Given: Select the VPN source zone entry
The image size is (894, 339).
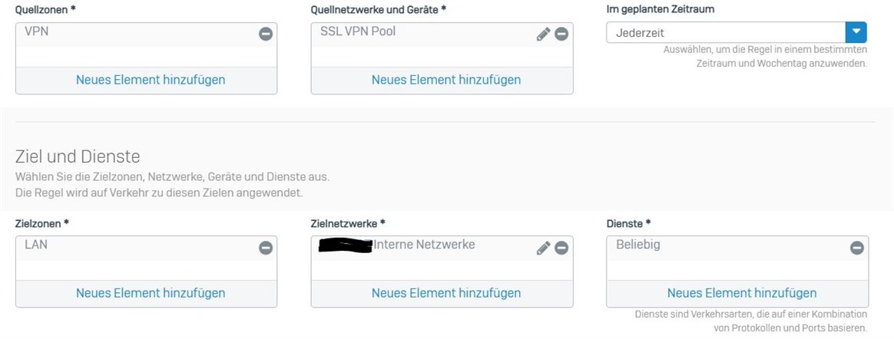Looking at the screenshot, I should pyautogui.click(x=37, y=31).
